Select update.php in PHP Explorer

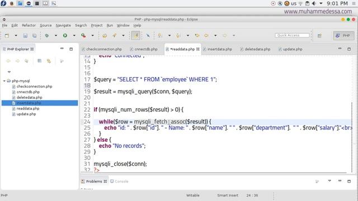point(26,114)
